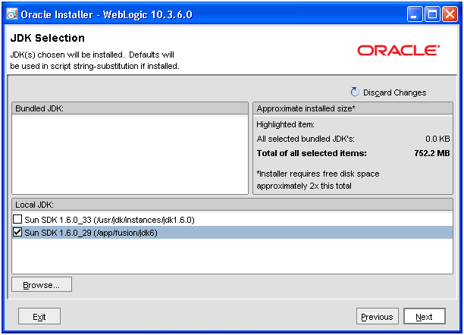
Task: Select the Sun SDK 1.6.0_29 (/app/fusion/jdk6) row
Action: click(232, 233)
